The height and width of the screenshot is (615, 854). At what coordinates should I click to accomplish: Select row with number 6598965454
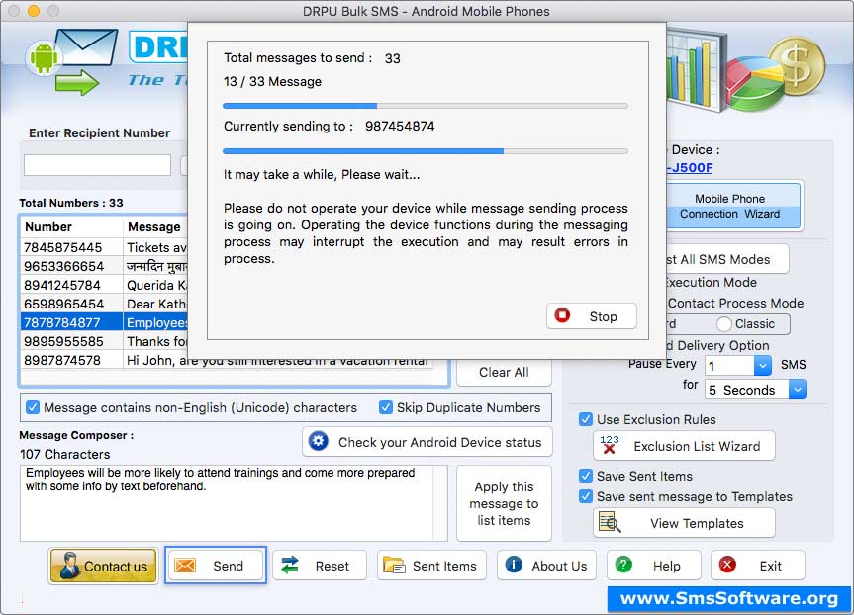pos(105,304)
